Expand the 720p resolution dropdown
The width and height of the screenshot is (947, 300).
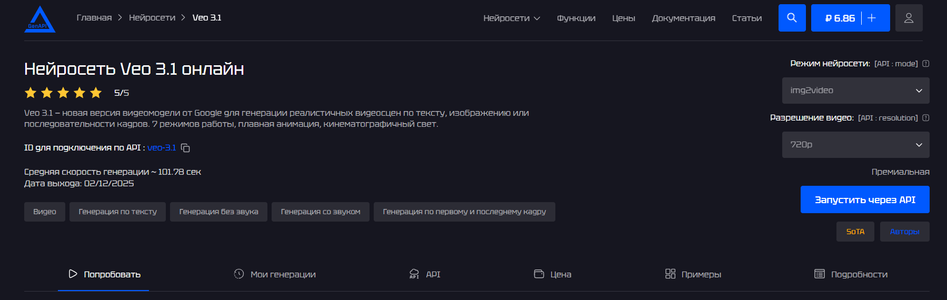(856, 145)
